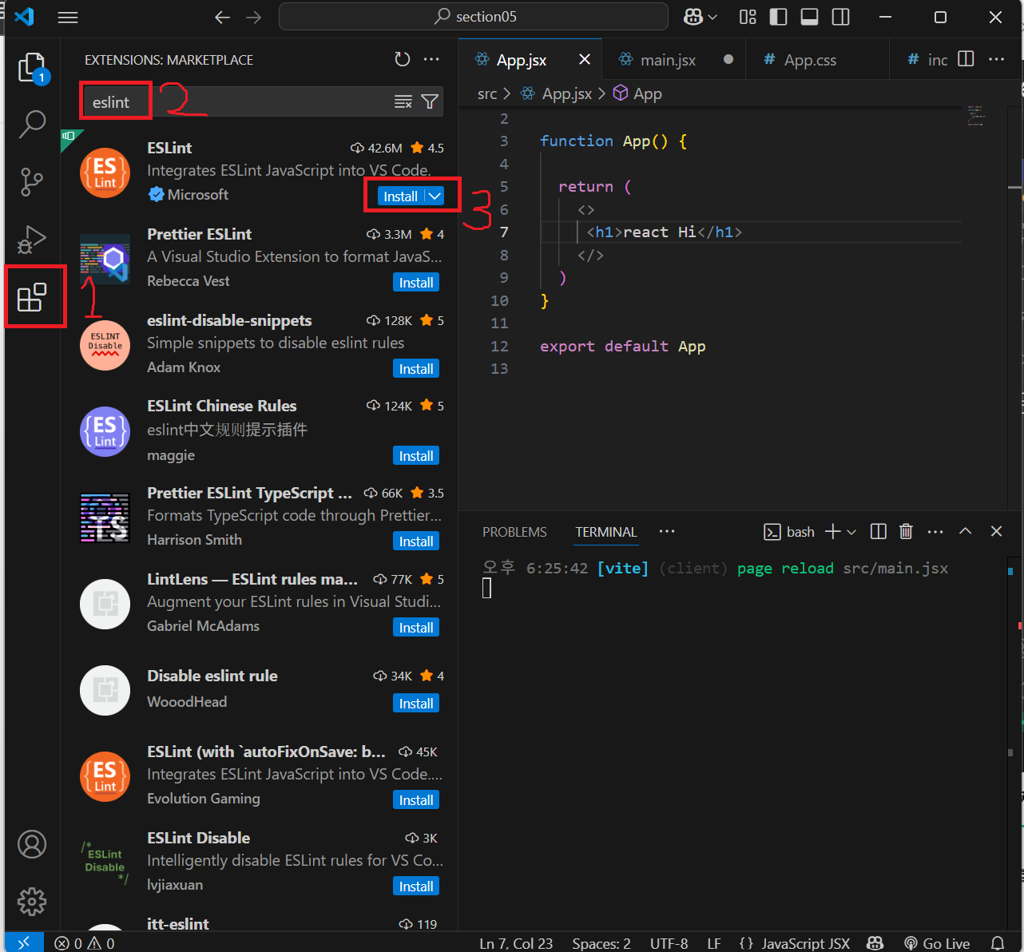The image size is (1024, 952).
Task: Install ESLint Chinese Rules extension
Action: 416,456
